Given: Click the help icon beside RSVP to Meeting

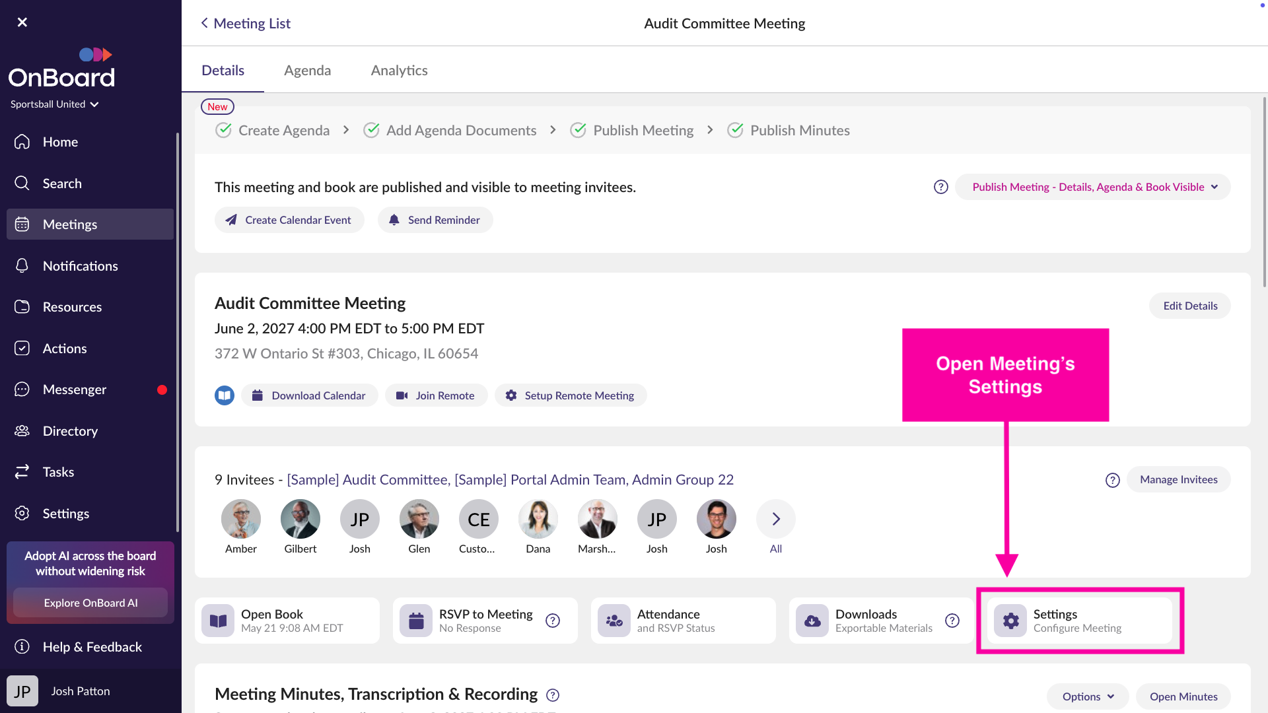Looking at the screenshot, I should (553, 621).
